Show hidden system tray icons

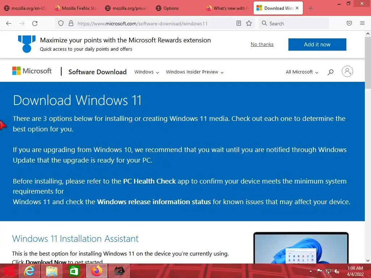click(310, 271)
